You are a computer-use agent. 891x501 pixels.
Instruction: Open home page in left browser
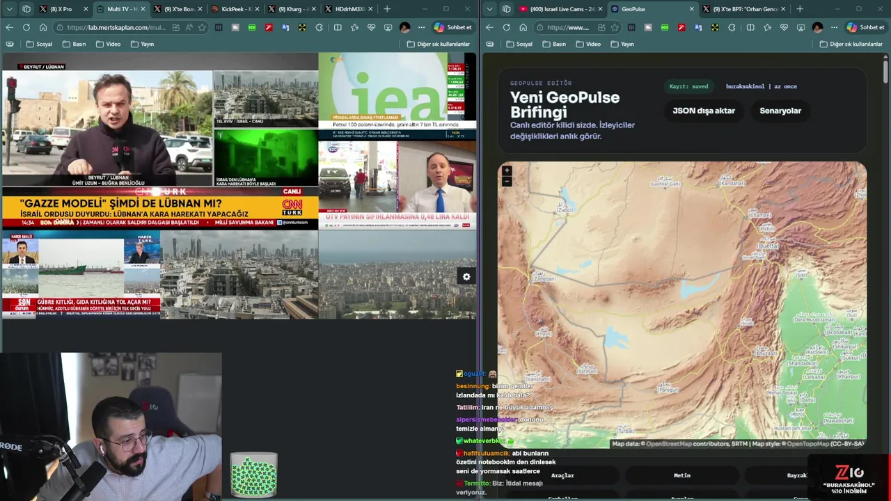[42, 27]
